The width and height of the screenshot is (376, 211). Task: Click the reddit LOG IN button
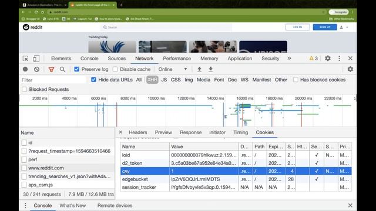click(298, 28)
